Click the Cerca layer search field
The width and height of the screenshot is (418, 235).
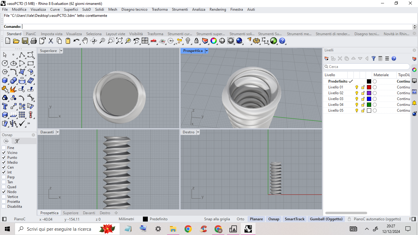pos(367,67)
